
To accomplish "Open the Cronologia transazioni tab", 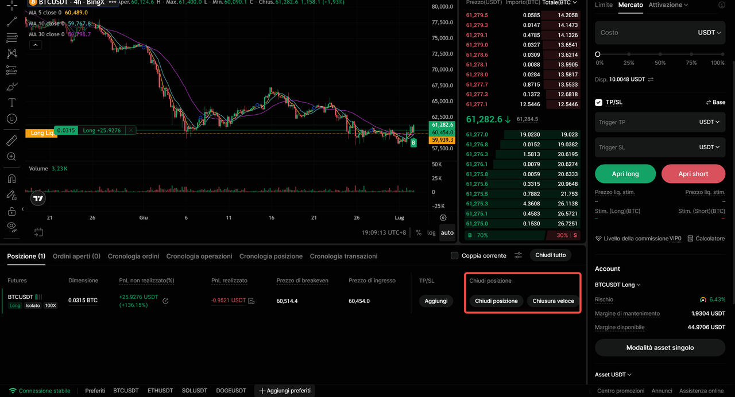I will coord(344,256).
